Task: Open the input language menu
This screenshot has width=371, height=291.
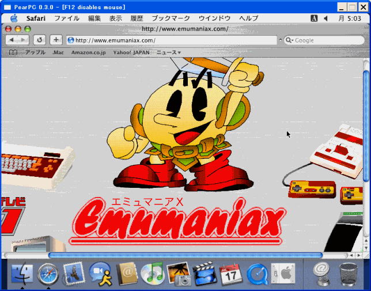Action: (x=314, y=18)
